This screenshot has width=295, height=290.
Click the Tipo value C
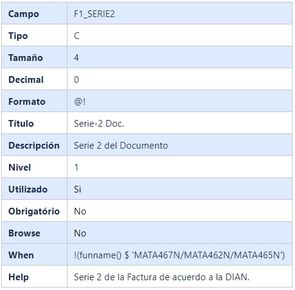(77, 36)
